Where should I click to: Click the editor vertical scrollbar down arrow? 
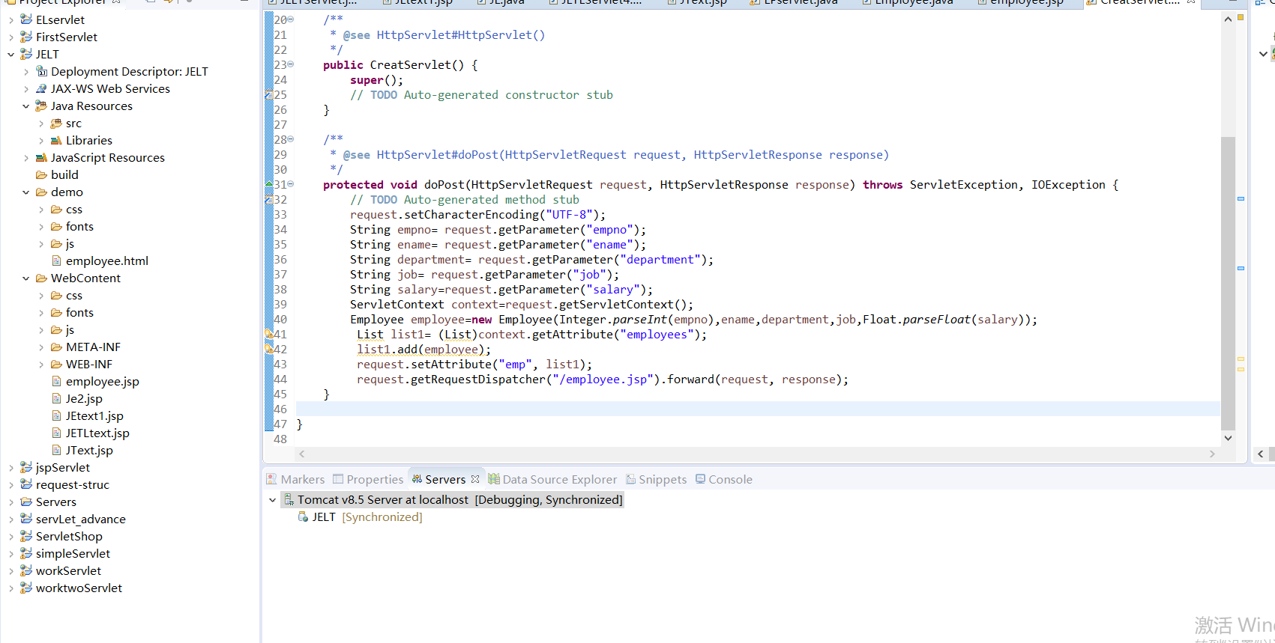click(x=1228, y=438)
